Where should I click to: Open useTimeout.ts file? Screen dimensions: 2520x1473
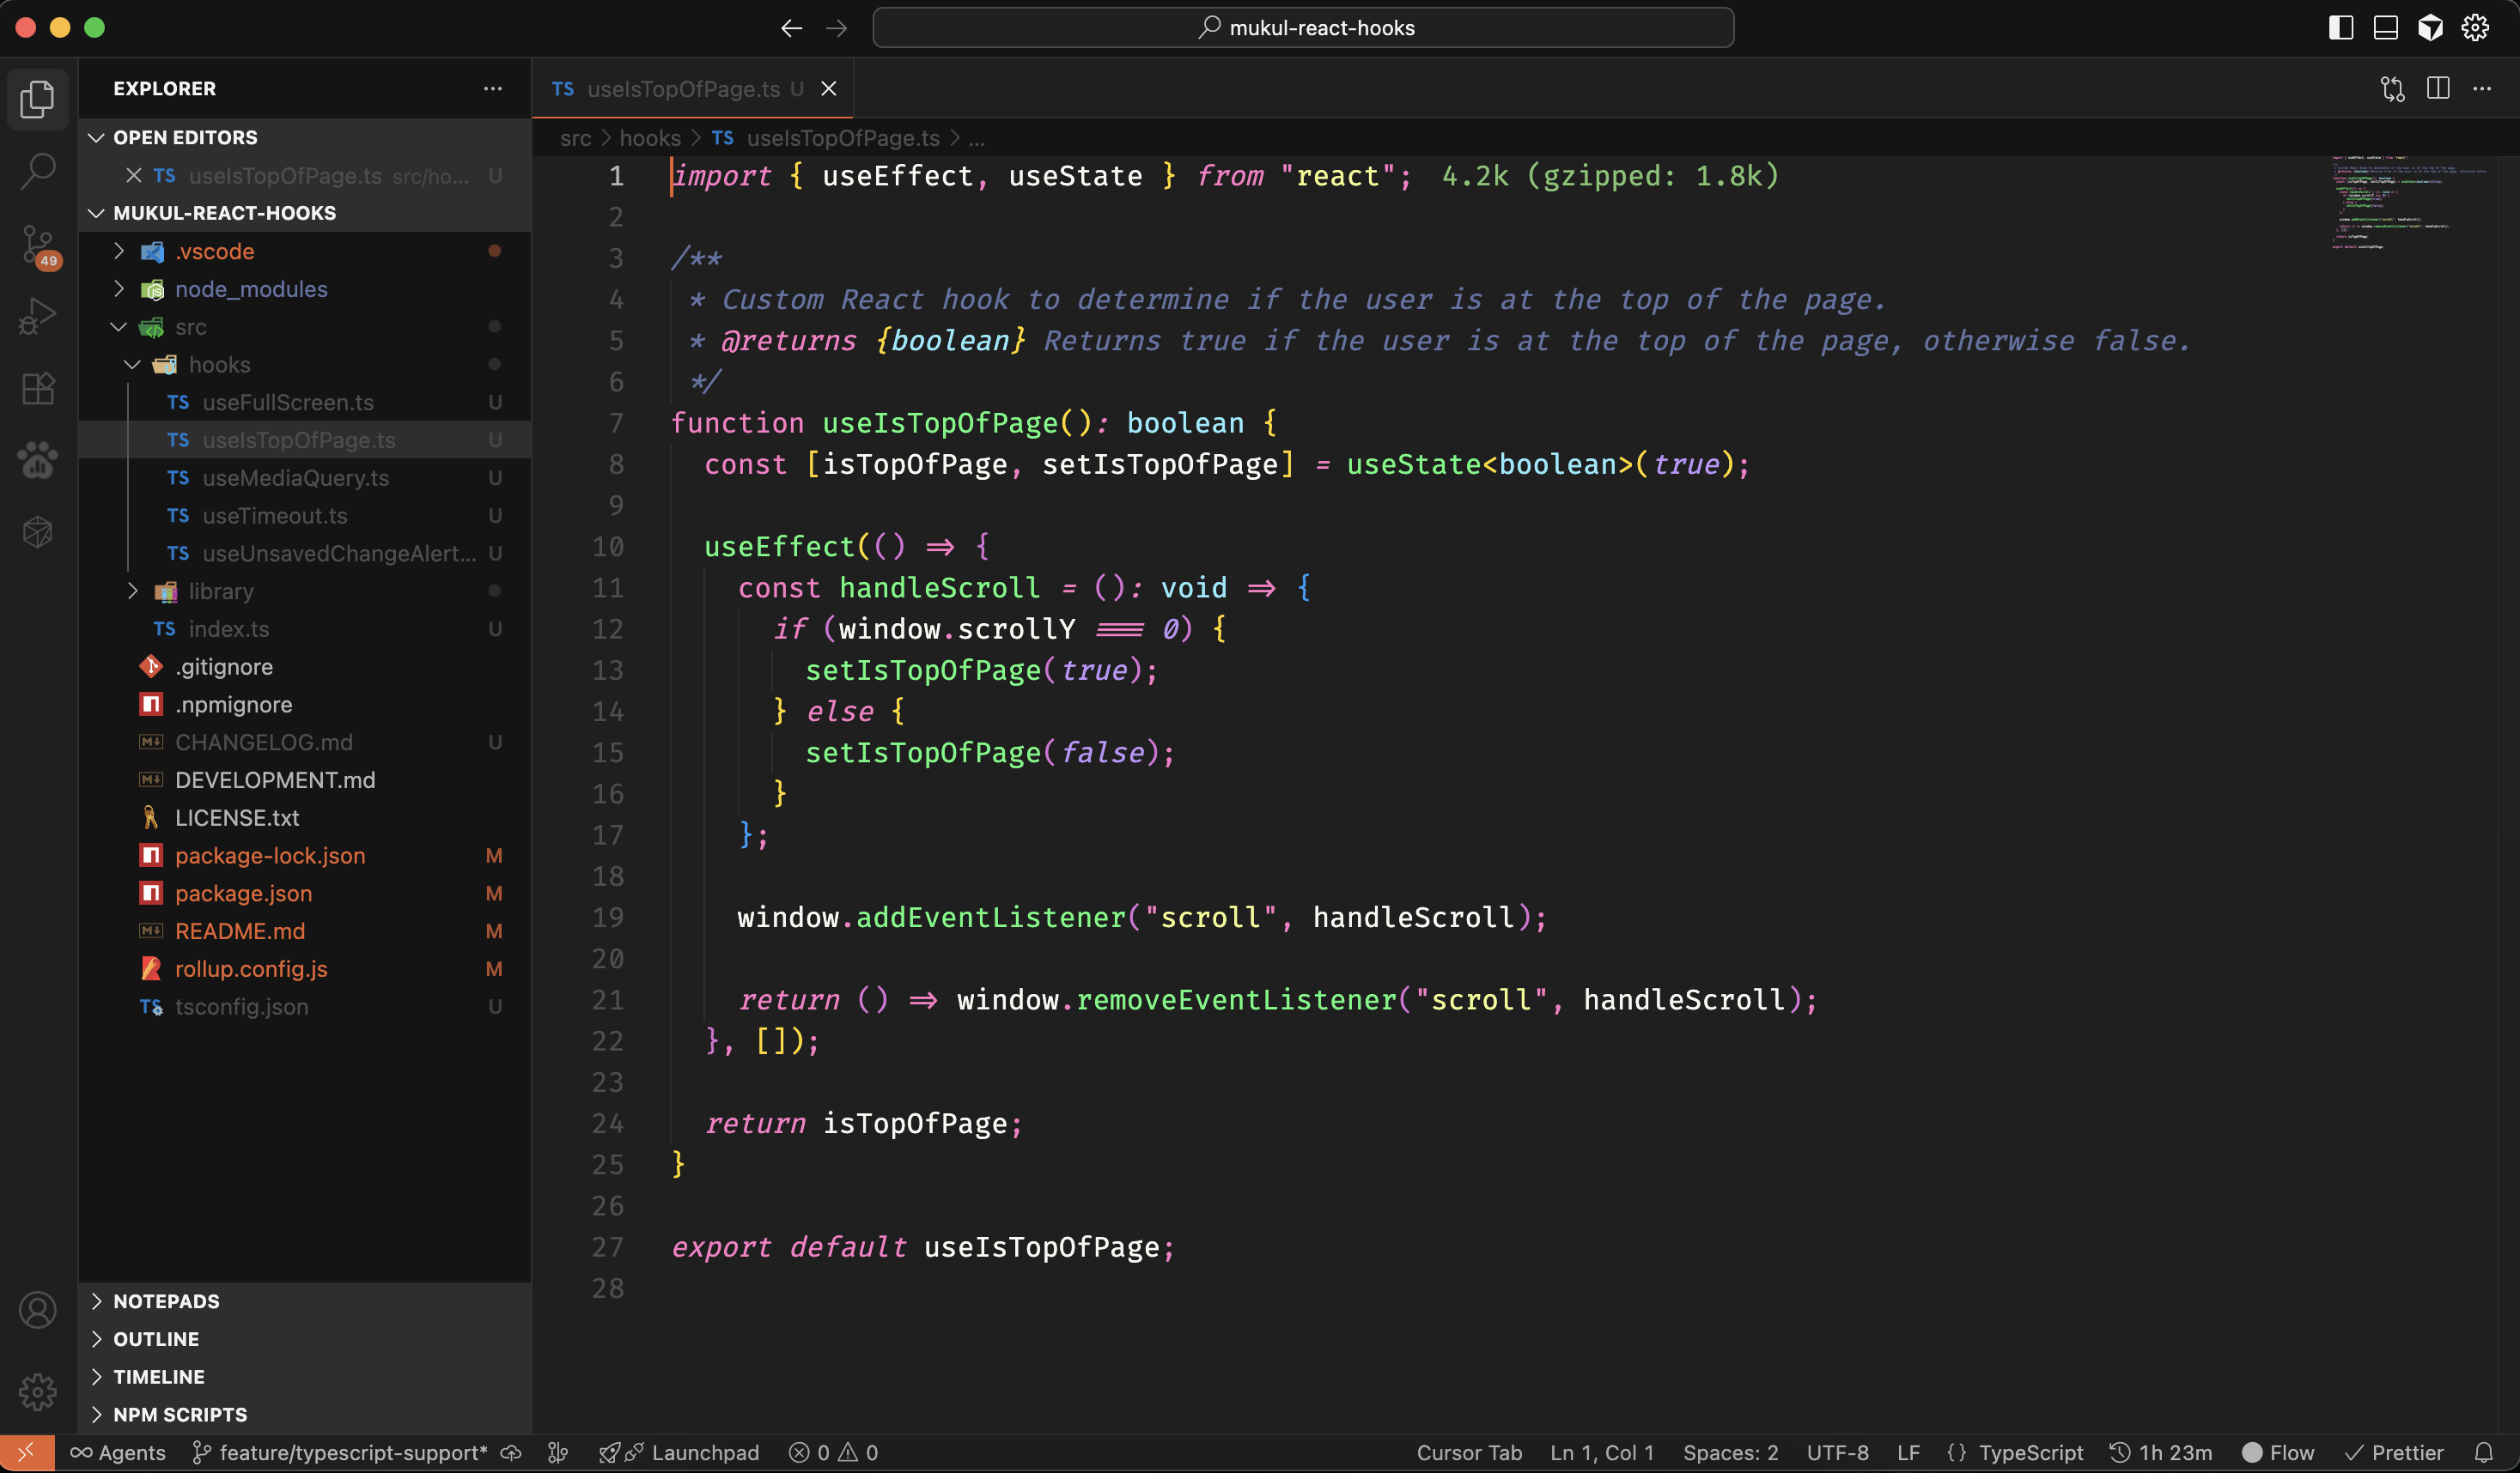[x=305, y=516]
